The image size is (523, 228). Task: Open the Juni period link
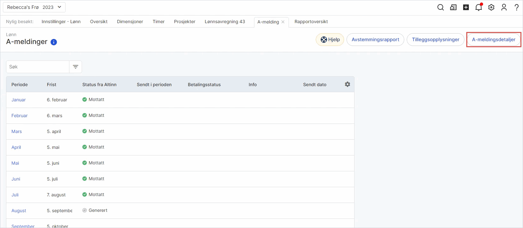16,179
